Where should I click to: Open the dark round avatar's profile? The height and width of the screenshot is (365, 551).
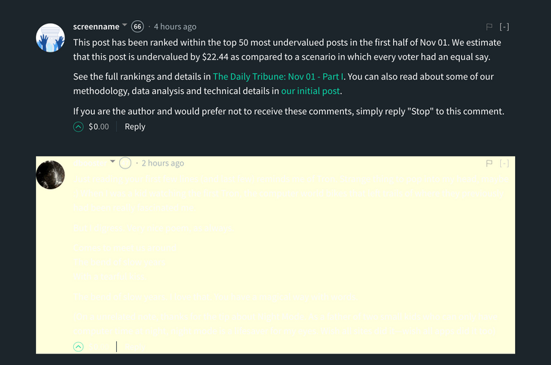[x=50, y=174]
